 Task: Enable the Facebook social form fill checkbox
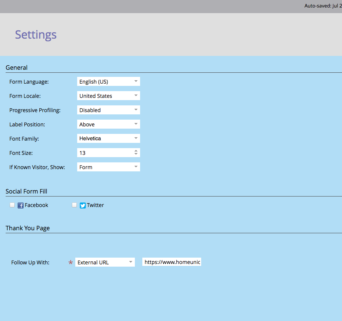point(12,205)
